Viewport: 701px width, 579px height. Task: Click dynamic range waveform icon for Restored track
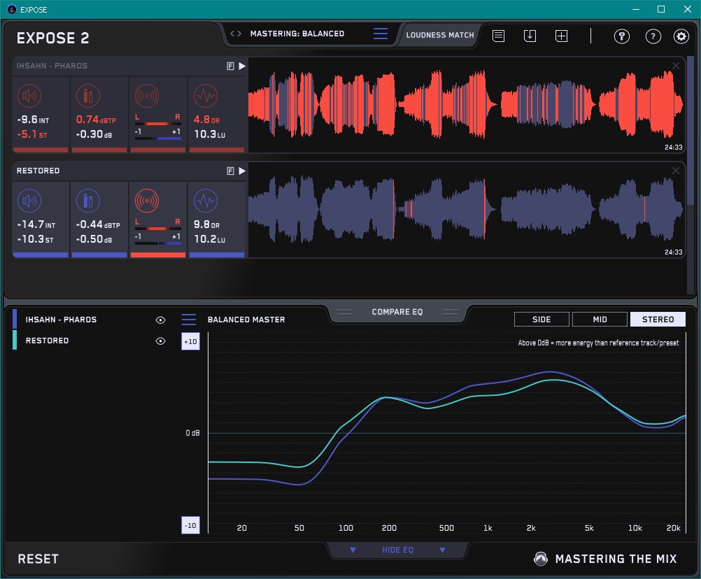click(205, 201)
